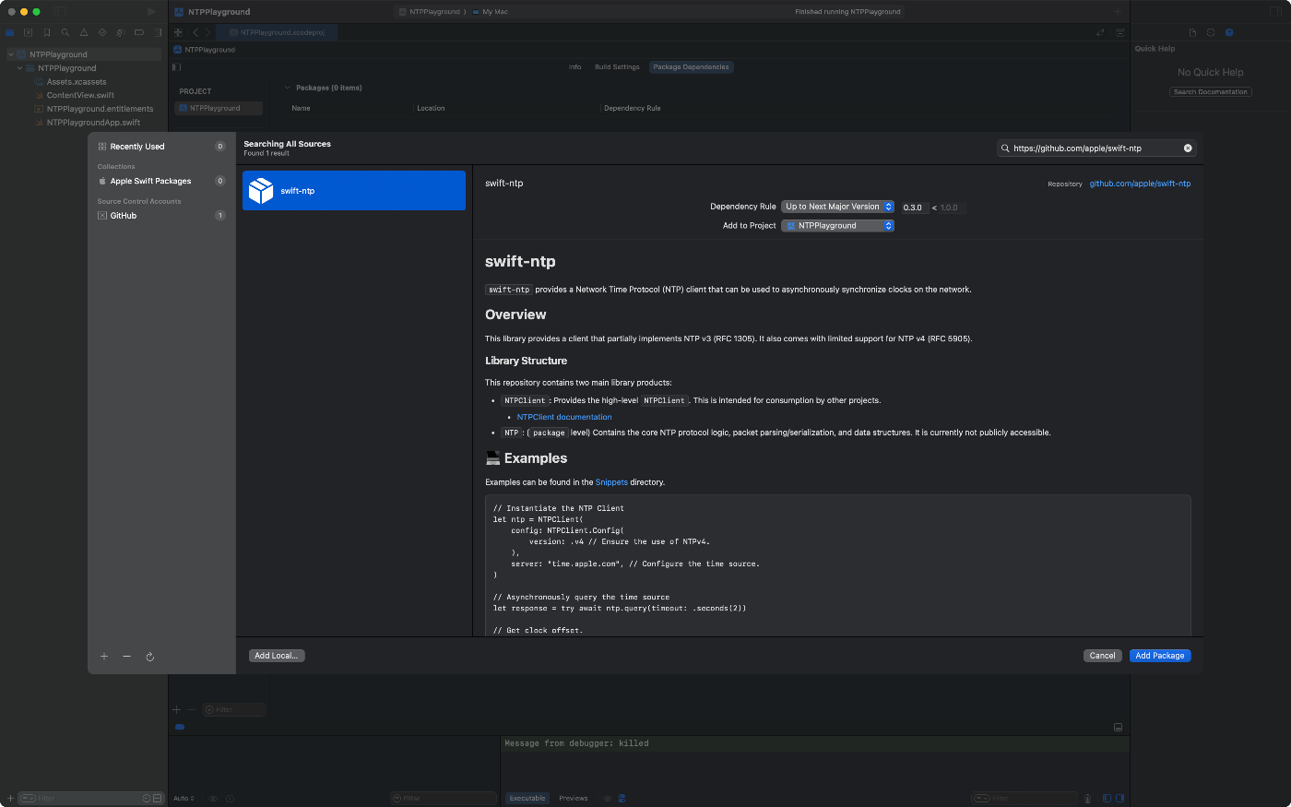Open the debug navigator icon
Screen dimensions: 1291x807
coord(120,32)
